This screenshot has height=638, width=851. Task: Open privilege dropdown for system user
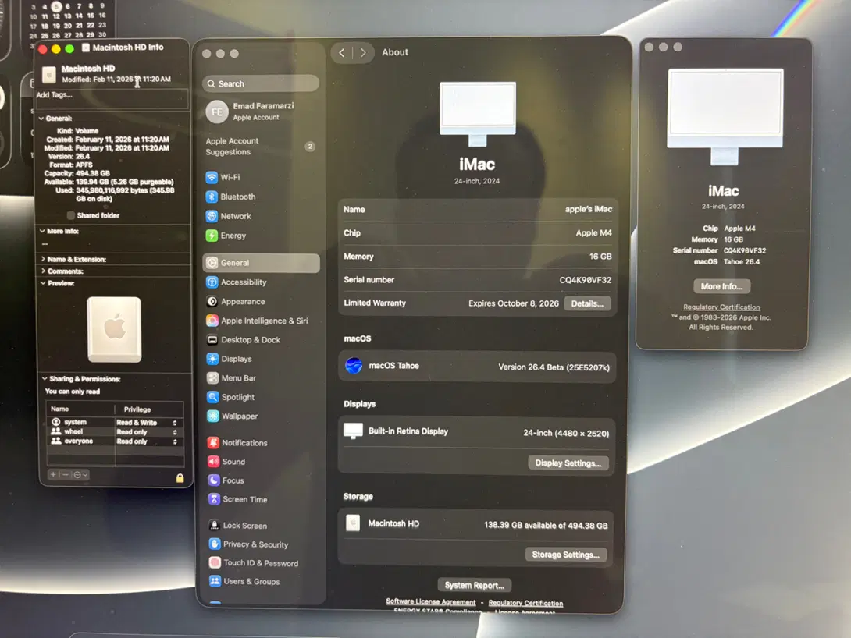(175, 422)
